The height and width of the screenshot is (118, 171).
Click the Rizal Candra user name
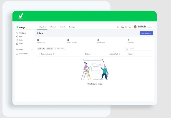(x=142, y=26)
